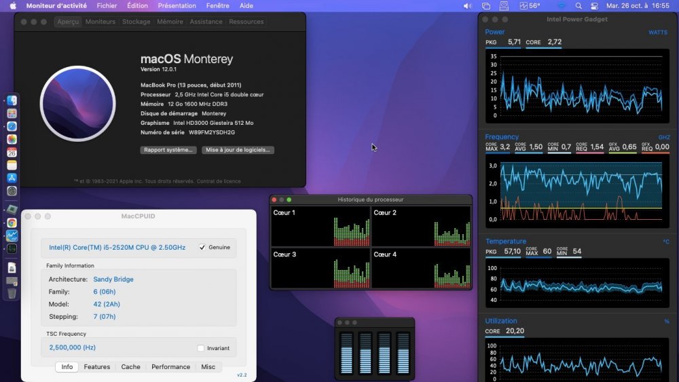The height and width of the screenshot is (382, 679).
Task: Click the Rapport système… button
Action: (168, 150)
